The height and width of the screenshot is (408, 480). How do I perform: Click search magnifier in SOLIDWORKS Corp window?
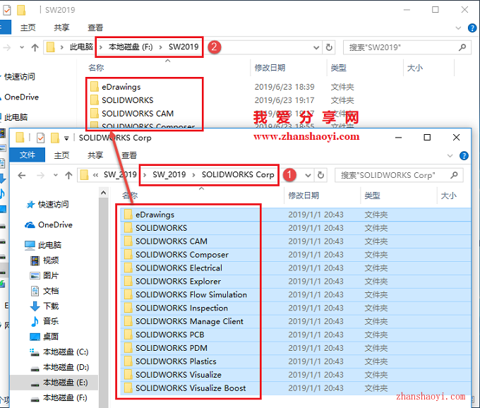coord(455,175)
